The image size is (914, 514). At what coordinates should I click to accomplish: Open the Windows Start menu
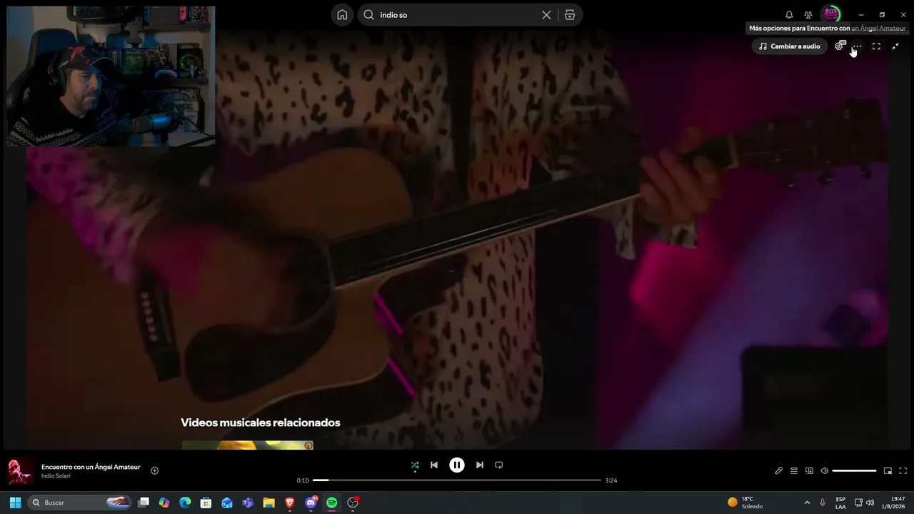tap(15, 503)
